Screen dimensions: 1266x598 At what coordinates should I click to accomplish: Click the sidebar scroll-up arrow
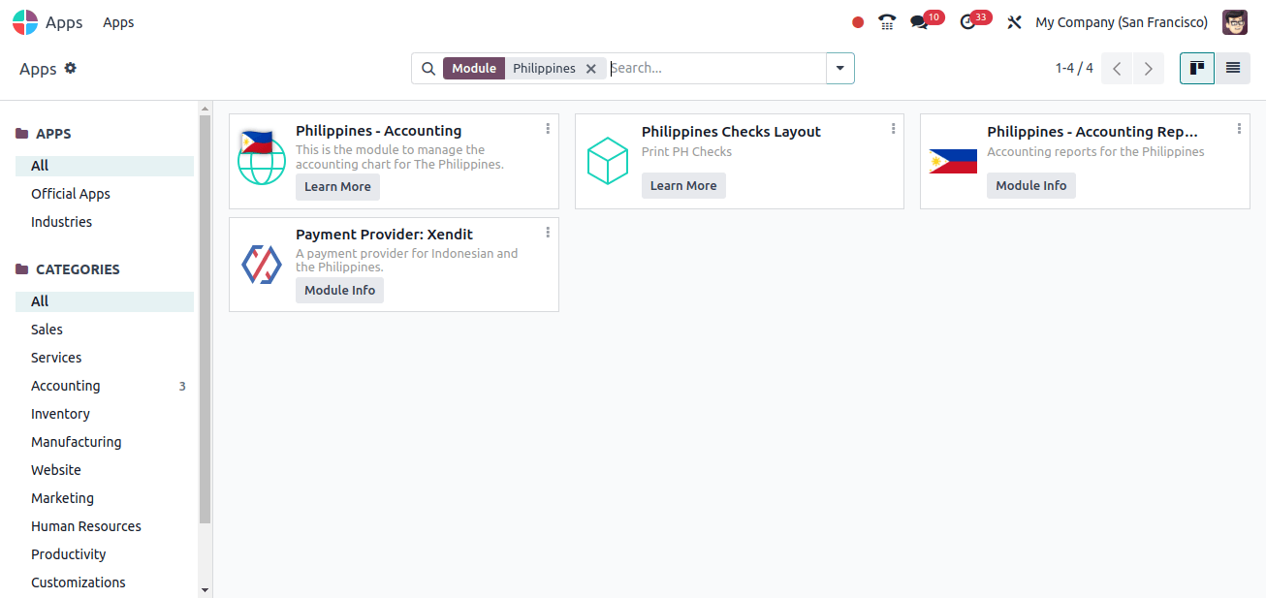[205, 107]
